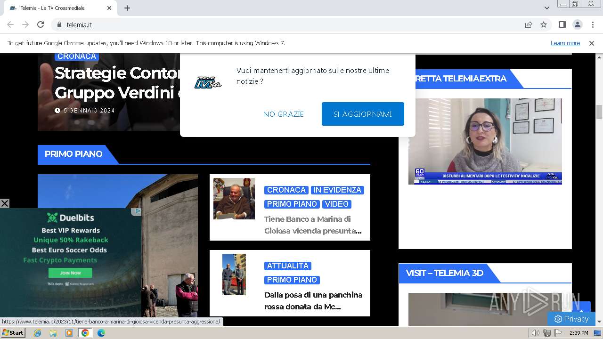Click the TeleMia logo in notification popup
Viewport: 603px width, 339px height.
coord(208,82)
